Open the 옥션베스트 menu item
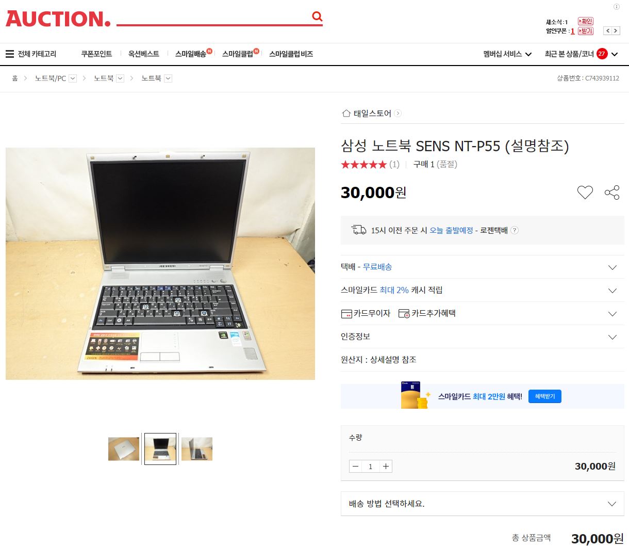Viewport: 629px width, 546px height. click(x=144, y=54)
